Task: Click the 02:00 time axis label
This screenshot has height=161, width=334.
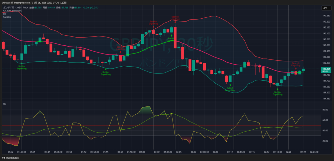Action: click(142, 152)
